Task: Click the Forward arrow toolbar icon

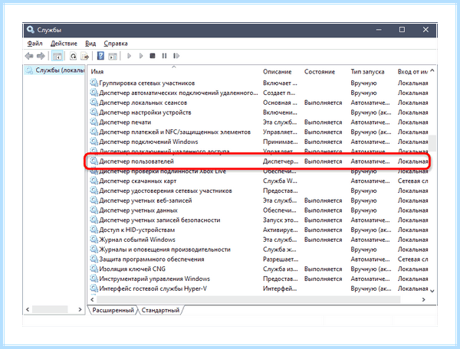Action: 41,56
